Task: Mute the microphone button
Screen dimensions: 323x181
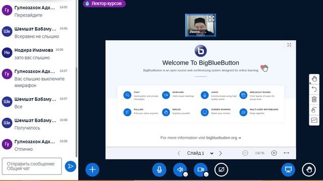Action: (159, 169)
